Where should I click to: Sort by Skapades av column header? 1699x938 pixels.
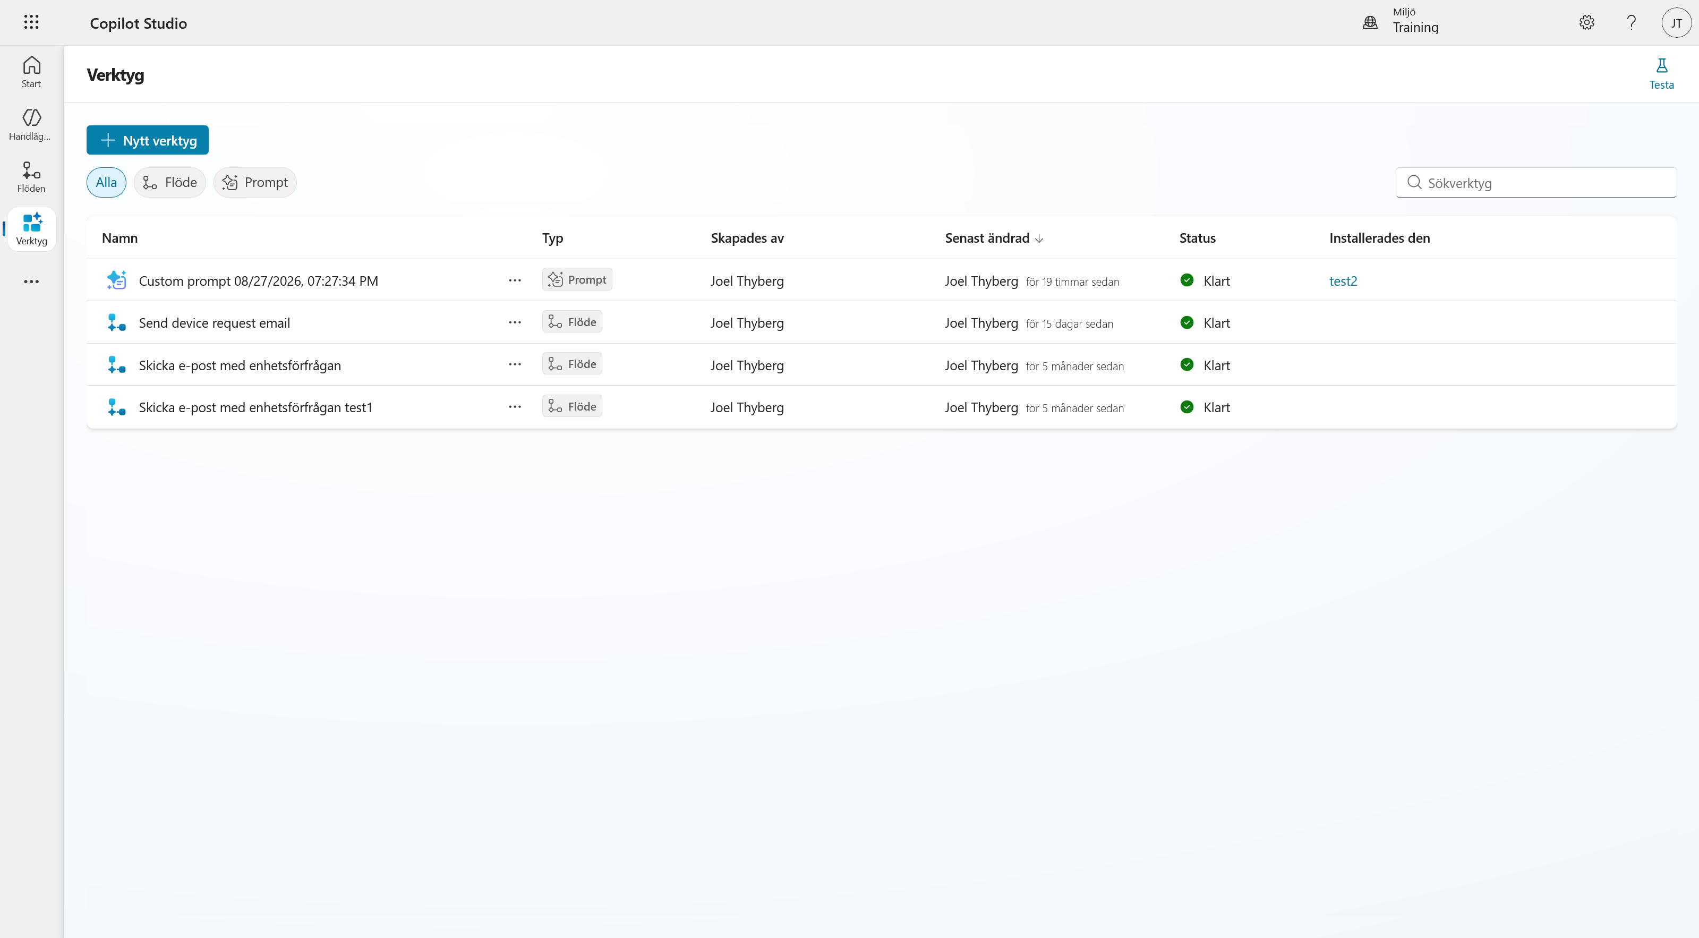(x=747, y=237)
